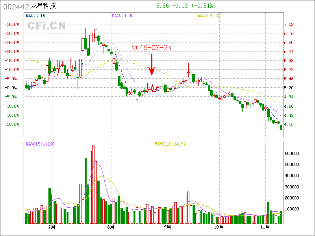Click the -20.0% percentage axis label
Viewport: 315px width, 236px height.
tap(12, 124)
